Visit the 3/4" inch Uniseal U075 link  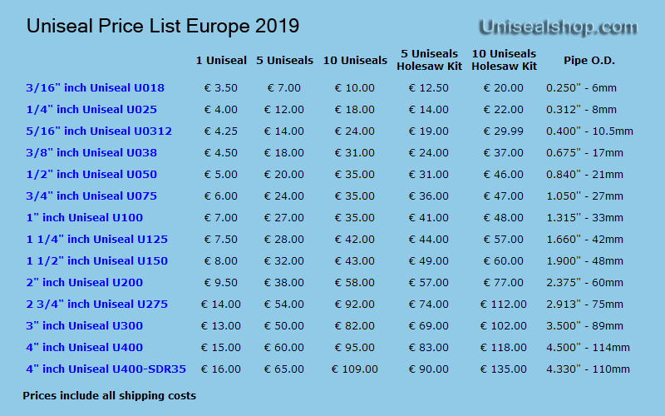(x=91, y=196)
